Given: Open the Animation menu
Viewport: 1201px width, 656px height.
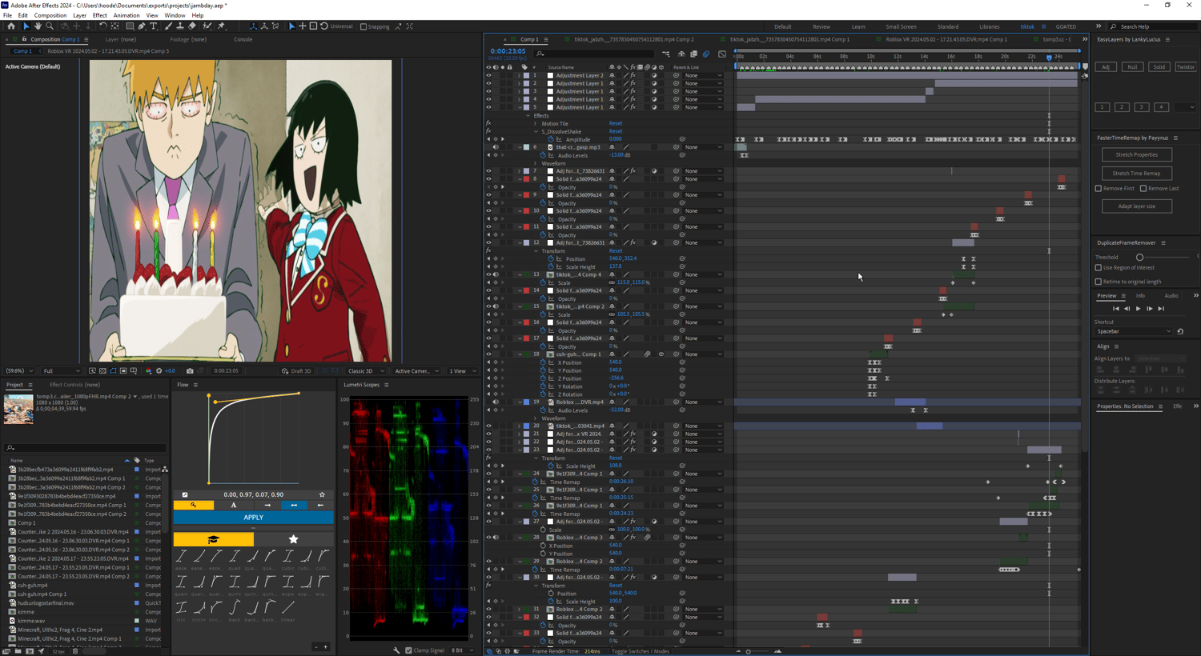Looking at the screenshot, I should [x=127, y=15].
